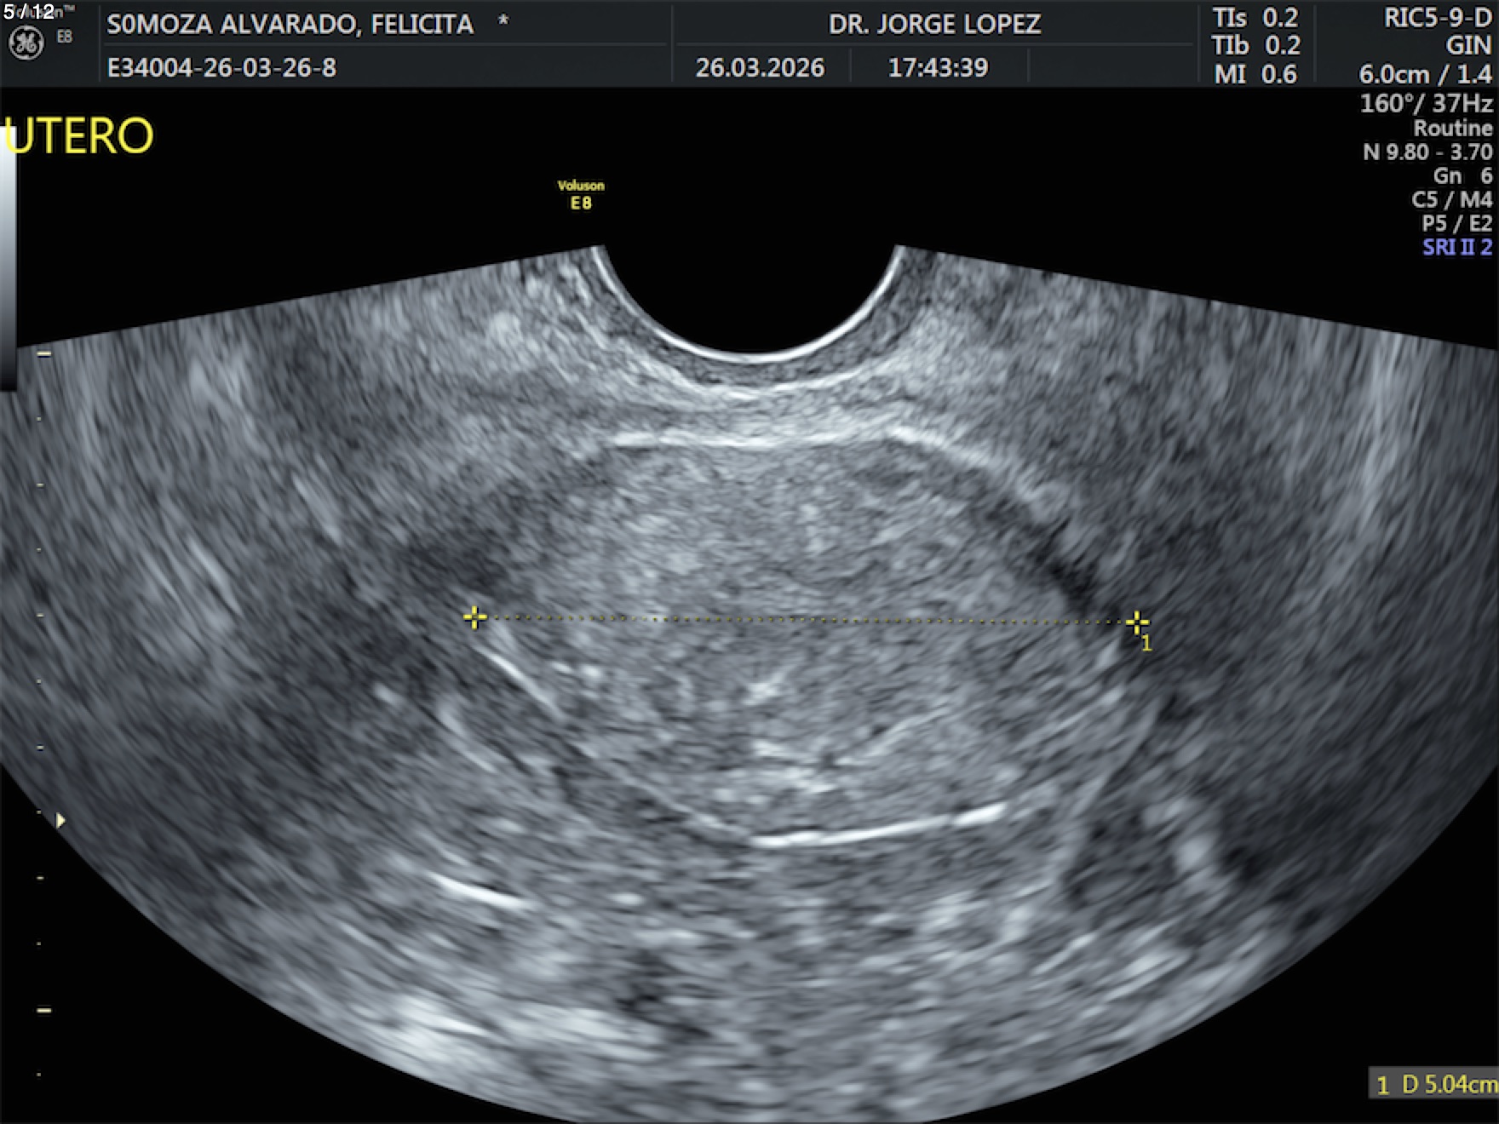Image resolution: width=1499 pixels, height=1124 pixels.
Task: Click the GE logo icon
Action: click(26, 44)
